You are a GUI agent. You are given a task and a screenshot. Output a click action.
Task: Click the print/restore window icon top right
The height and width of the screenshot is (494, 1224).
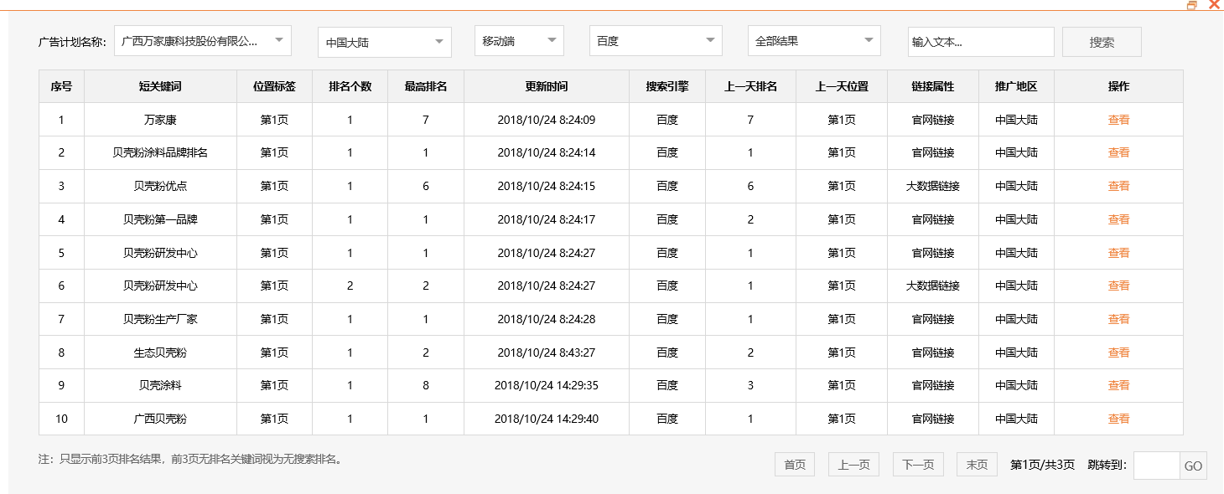pyautogui.click(x=1194, y=6)
